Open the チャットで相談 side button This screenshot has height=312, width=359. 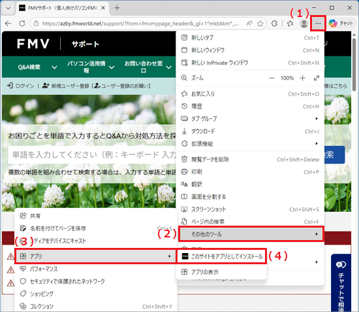coord(341,283)
